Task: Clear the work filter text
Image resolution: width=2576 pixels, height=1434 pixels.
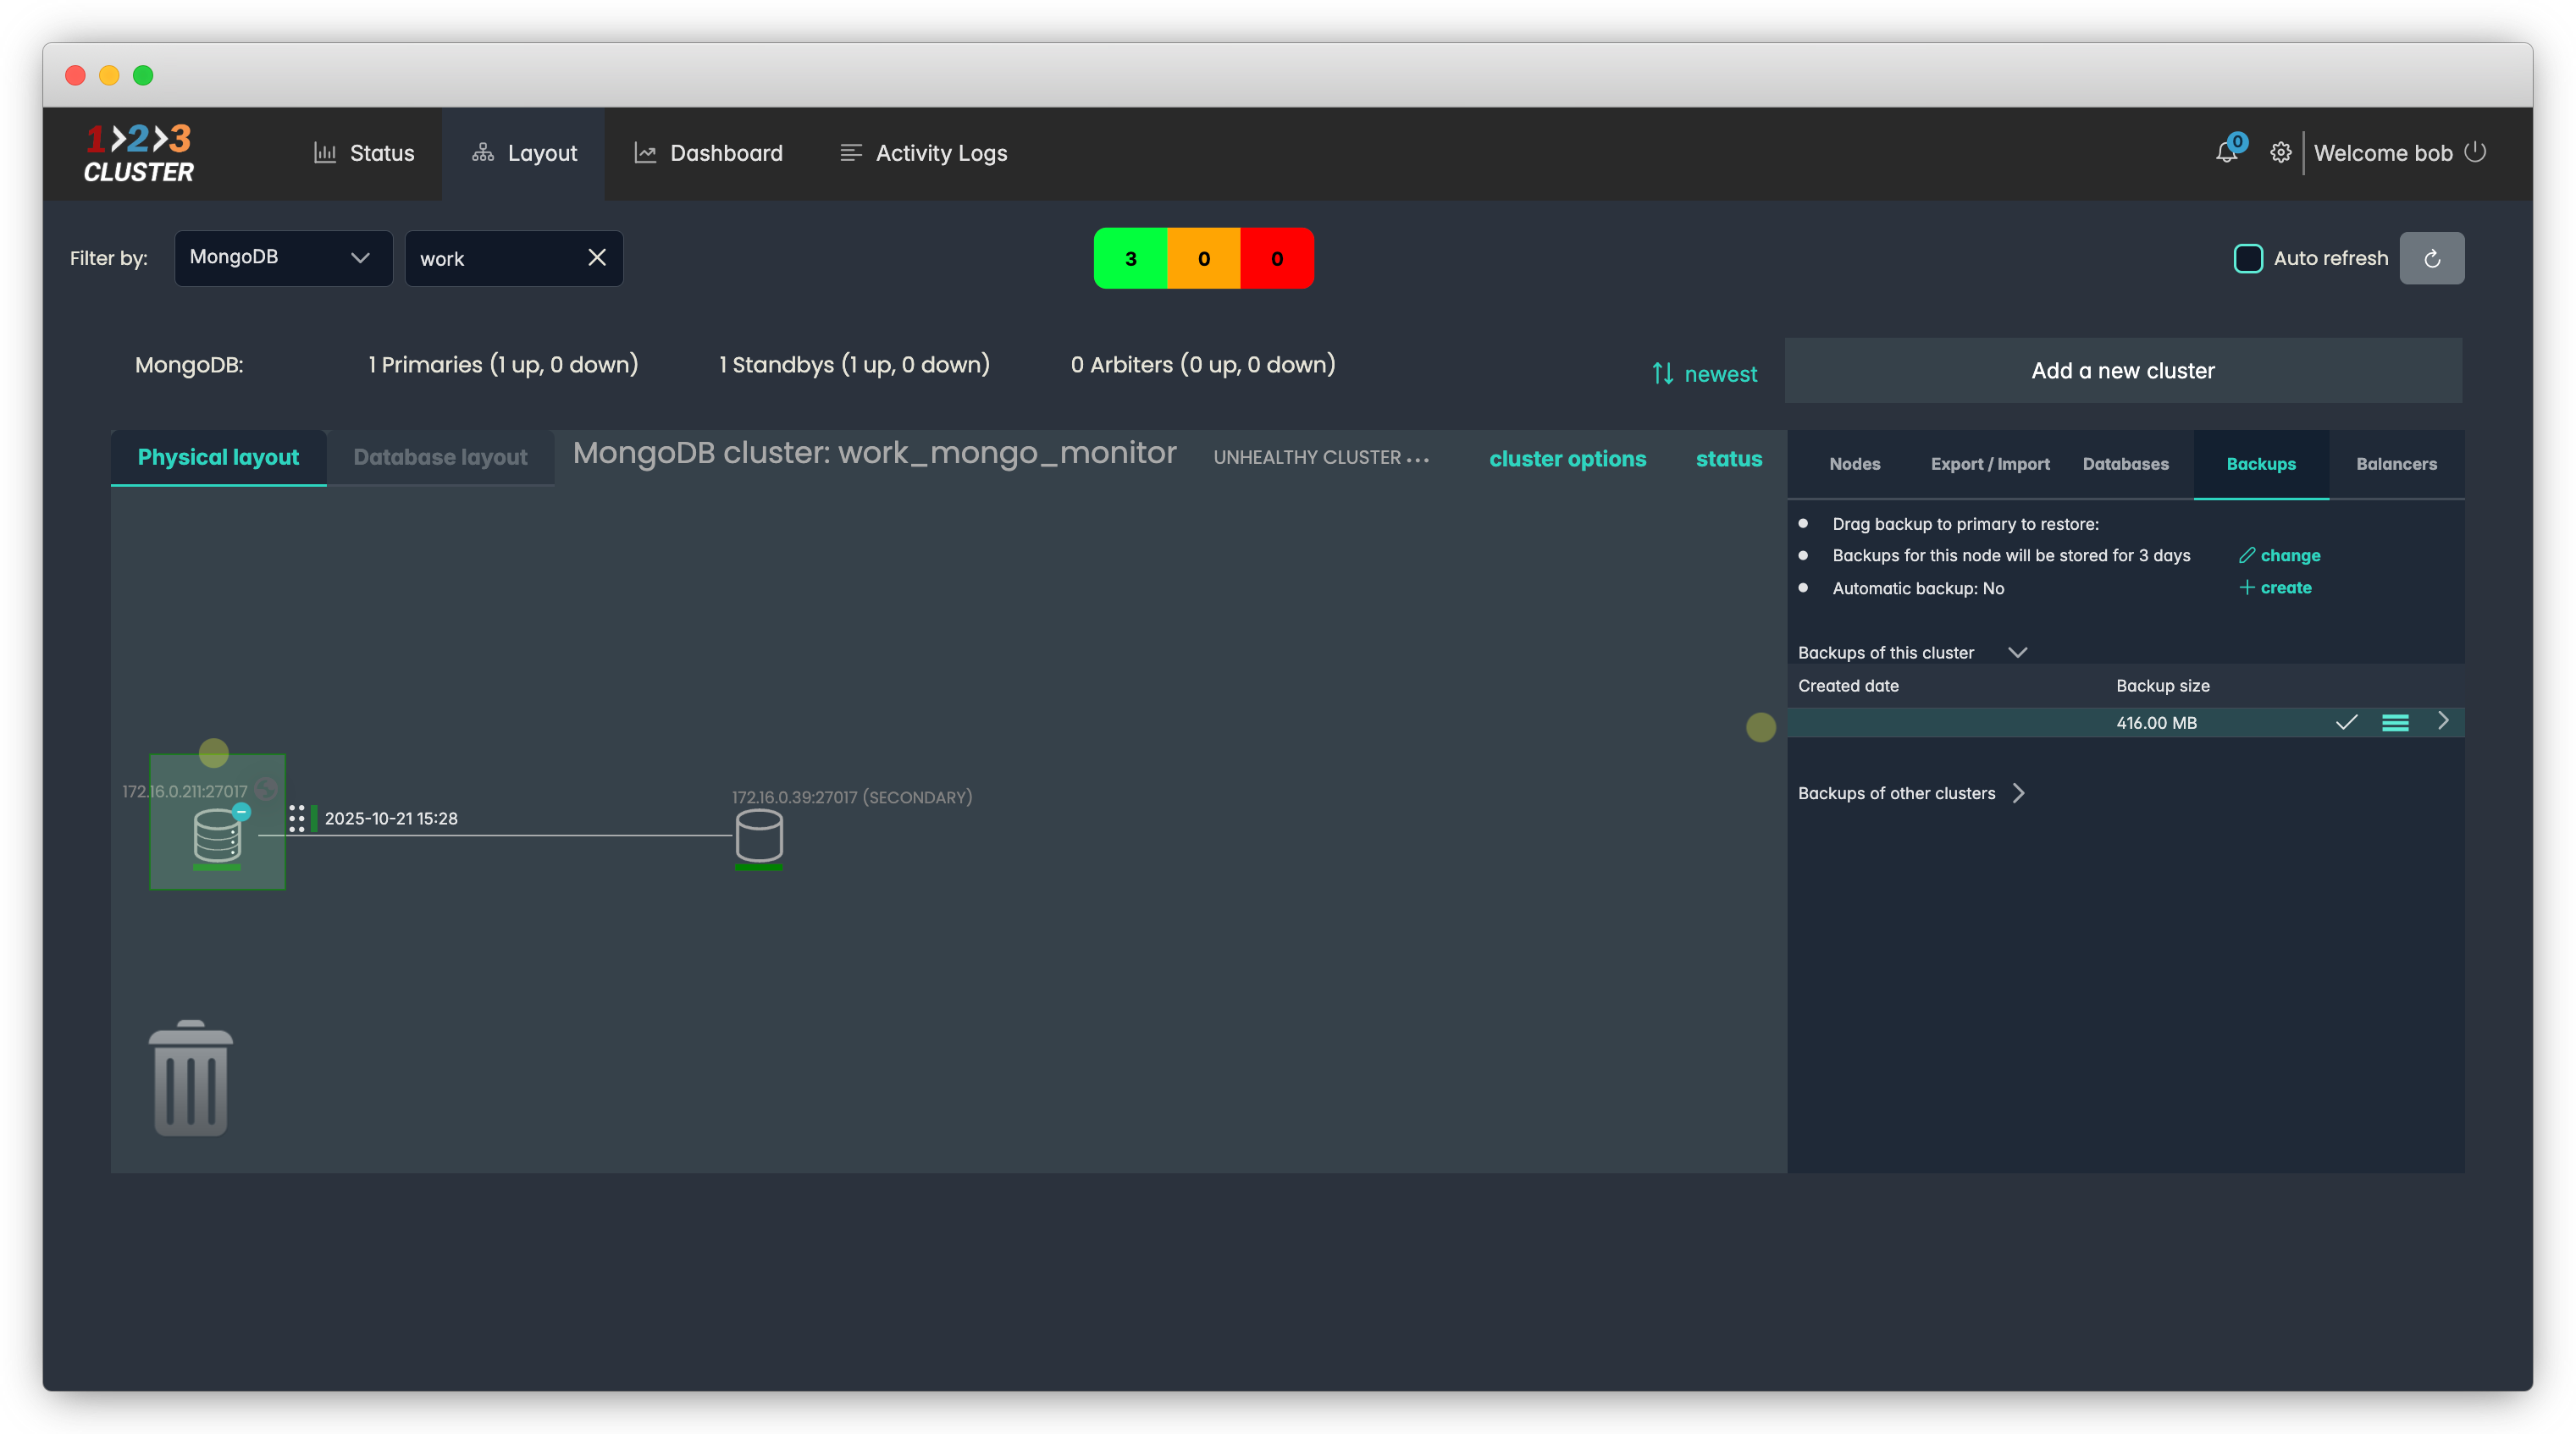Action: 597,258
